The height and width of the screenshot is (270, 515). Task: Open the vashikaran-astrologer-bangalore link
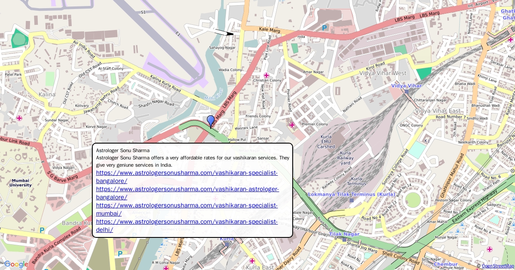tap(188, 193)
